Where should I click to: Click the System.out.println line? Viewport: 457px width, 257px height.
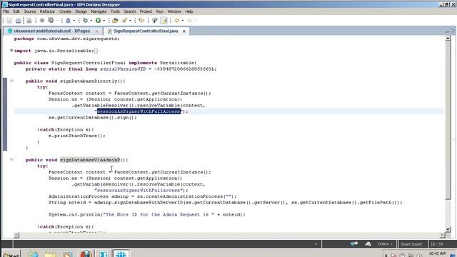pyautogui.click(x=147, y=214)
